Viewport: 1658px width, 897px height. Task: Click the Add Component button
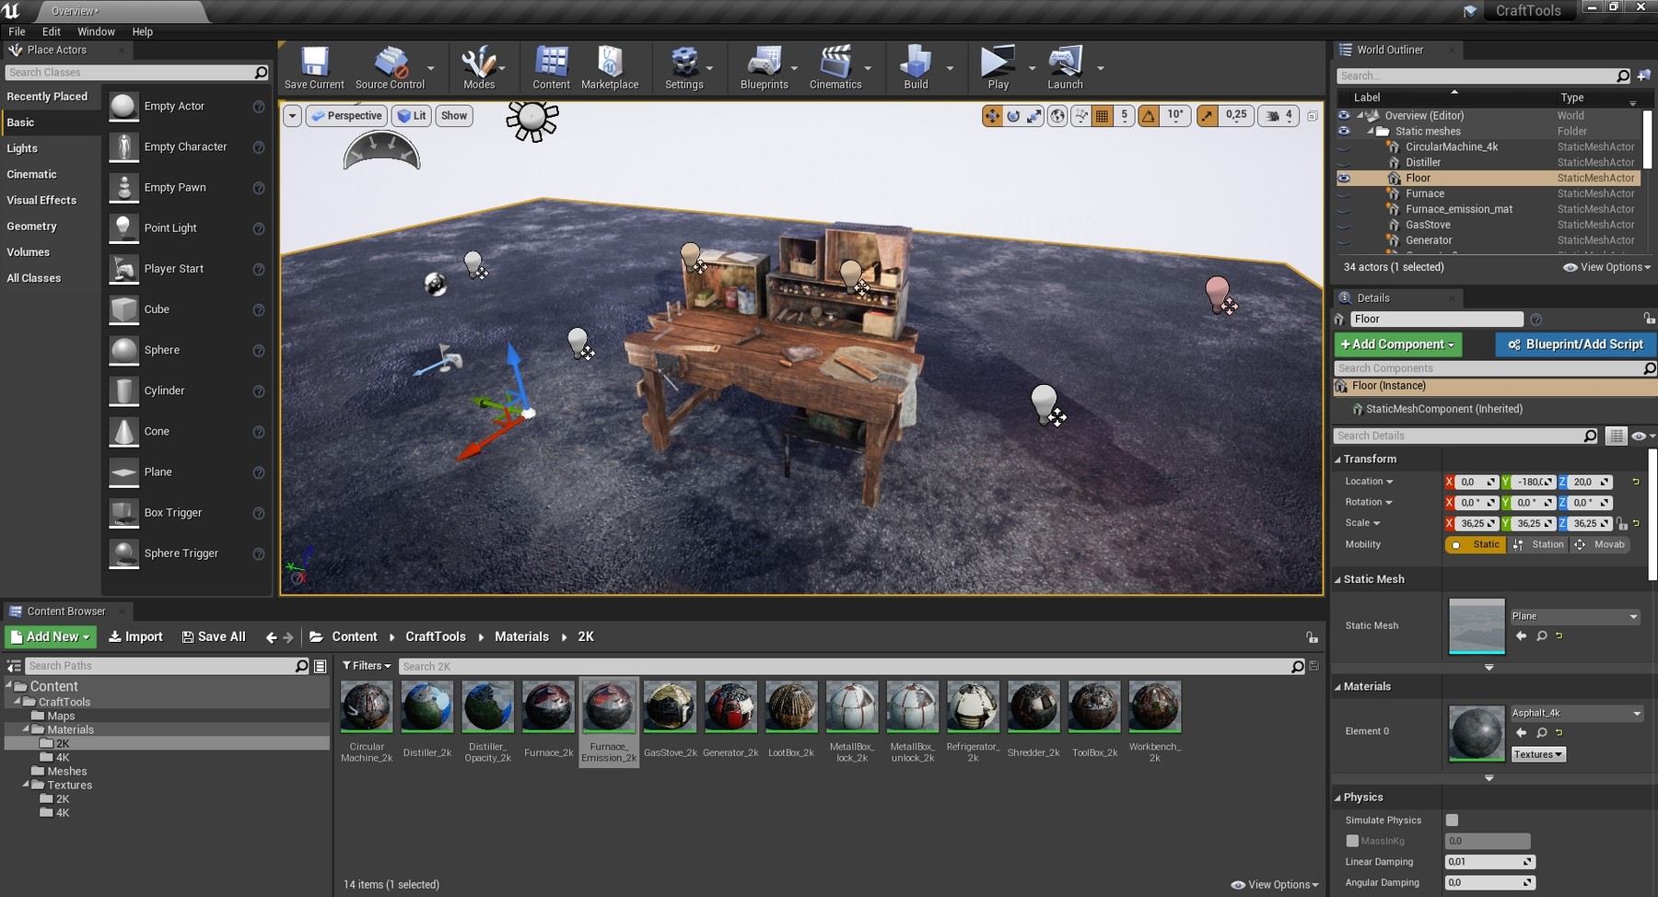1397,344
